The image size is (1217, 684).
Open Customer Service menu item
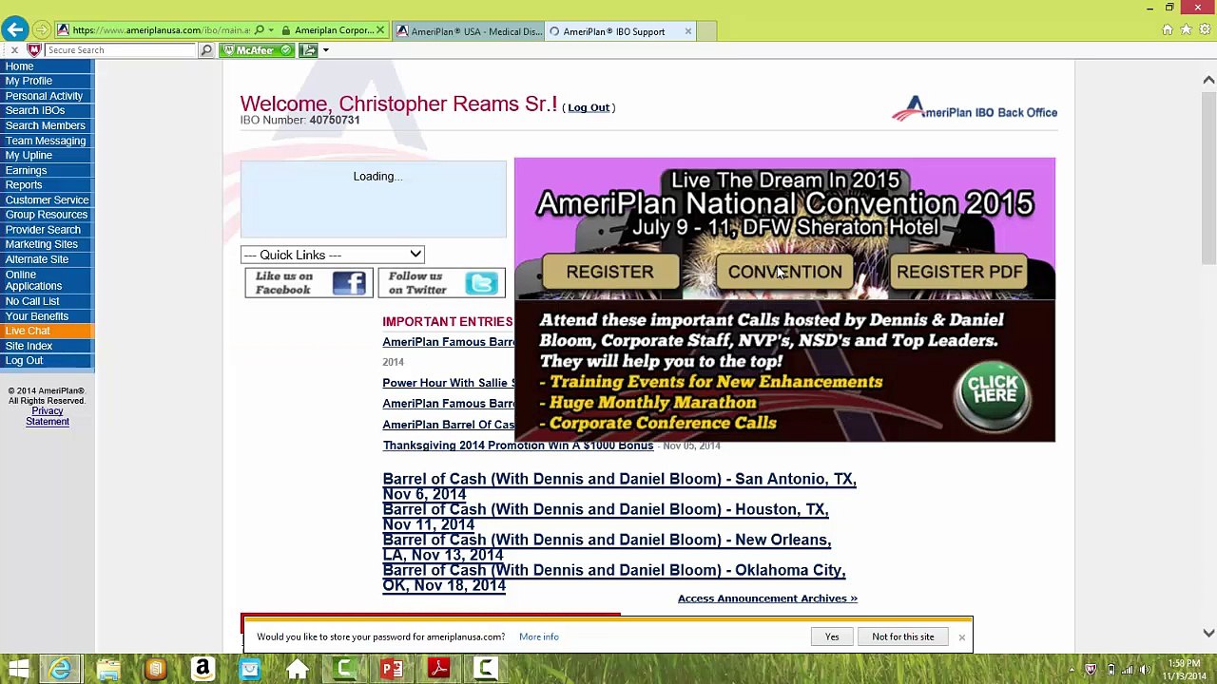tap(47, 199)
